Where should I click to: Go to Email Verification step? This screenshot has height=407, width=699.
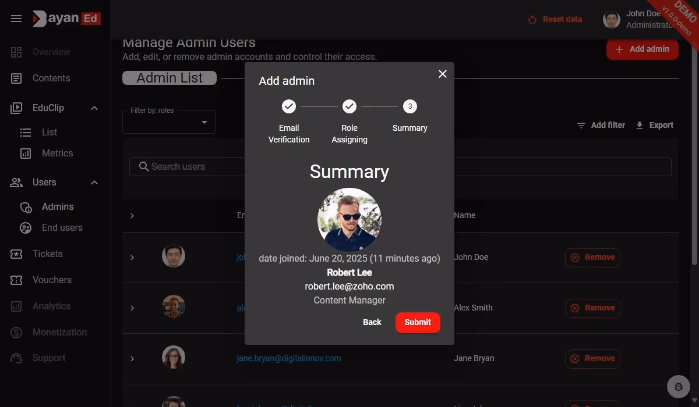[289, 123]
